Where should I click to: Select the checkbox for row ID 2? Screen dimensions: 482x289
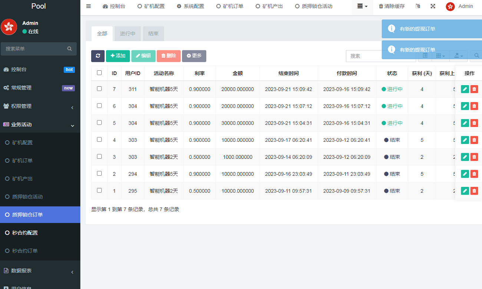[x=99, y=174]
